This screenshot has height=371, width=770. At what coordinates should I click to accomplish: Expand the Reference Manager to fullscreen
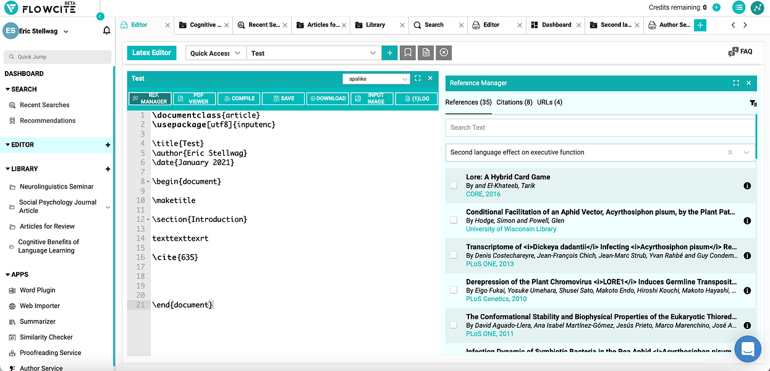[736, 83]
